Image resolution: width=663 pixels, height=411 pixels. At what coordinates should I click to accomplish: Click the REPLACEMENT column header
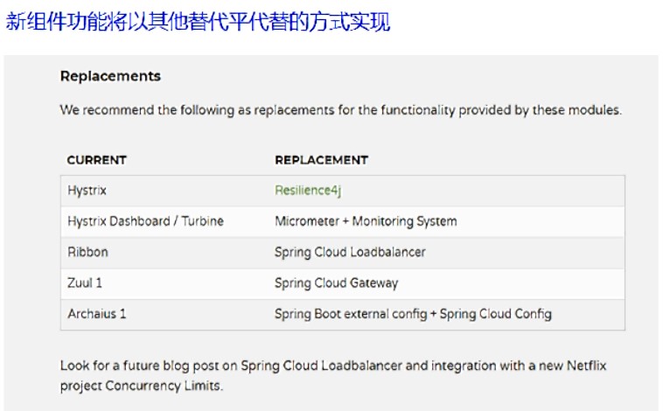[321, 160]
